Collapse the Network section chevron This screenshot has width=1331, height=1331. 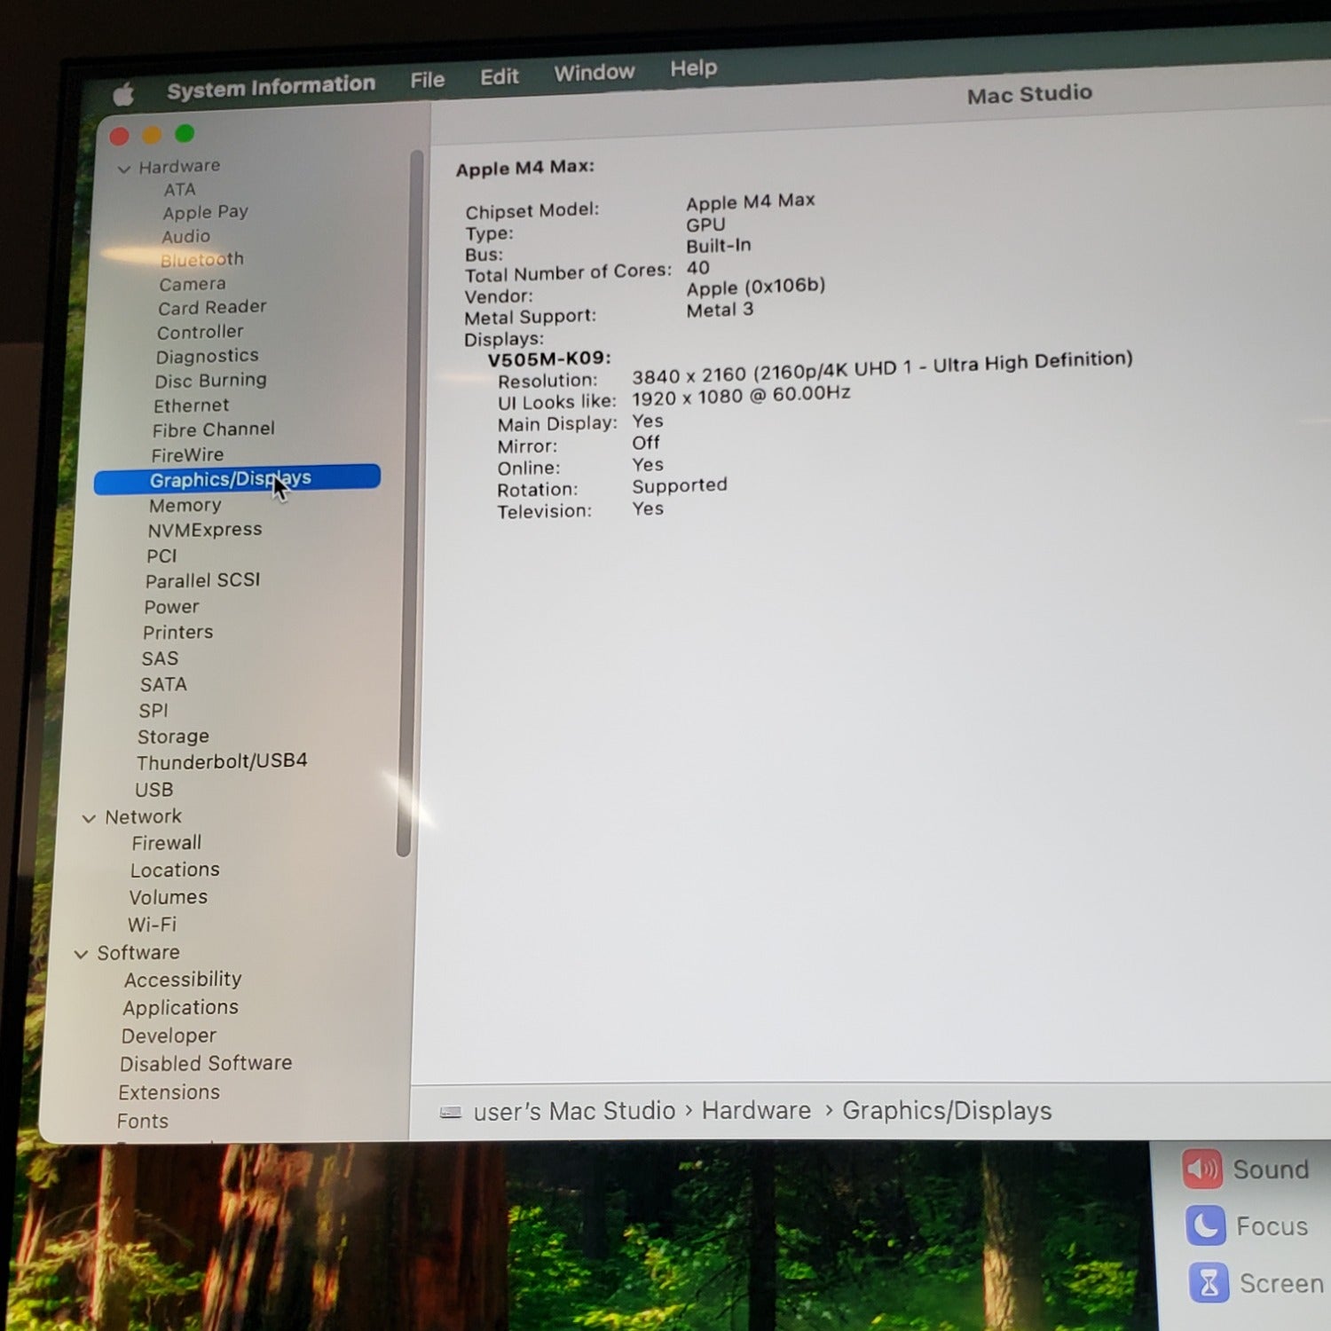(x=89, y=818)
